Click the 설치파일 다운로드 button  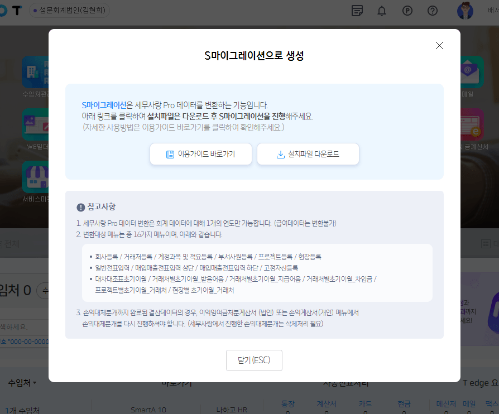(308, 154)
